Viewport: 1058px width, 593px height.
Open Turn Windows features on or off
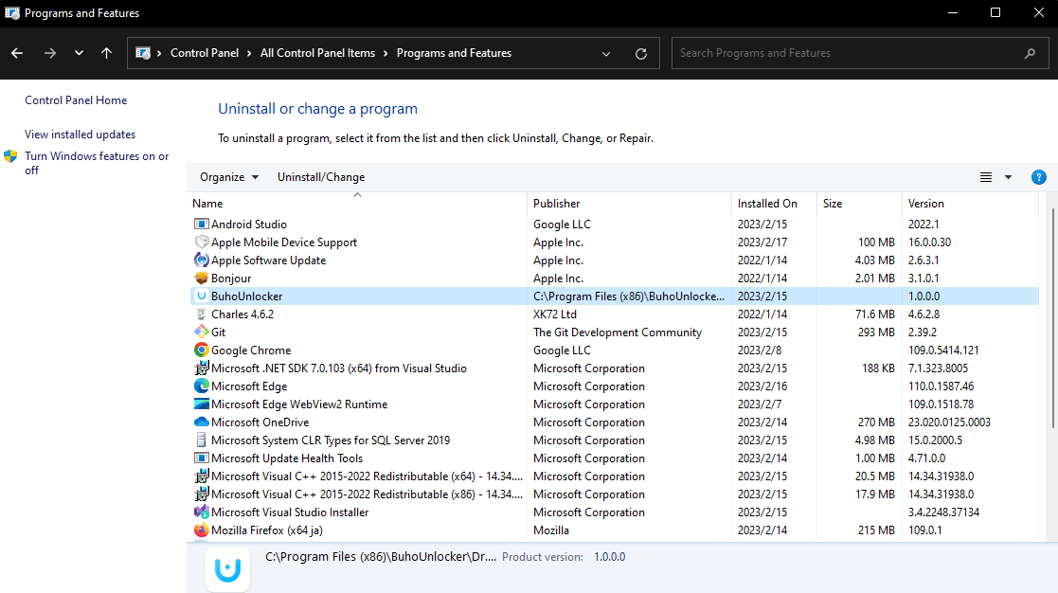click(x=97, y=163)
